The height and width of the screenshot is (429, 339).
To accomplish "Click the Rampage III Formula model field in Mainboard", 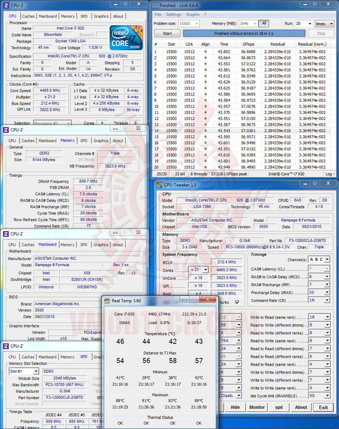I will [x=68, y=265].
